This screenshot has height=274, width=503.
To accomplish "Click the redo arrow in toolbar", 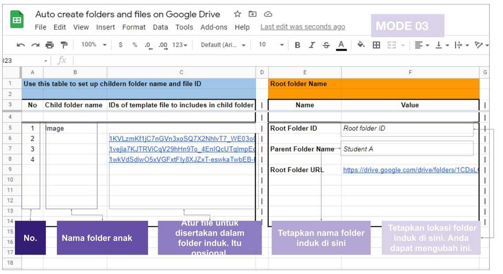I will click(x=35, y=45).
